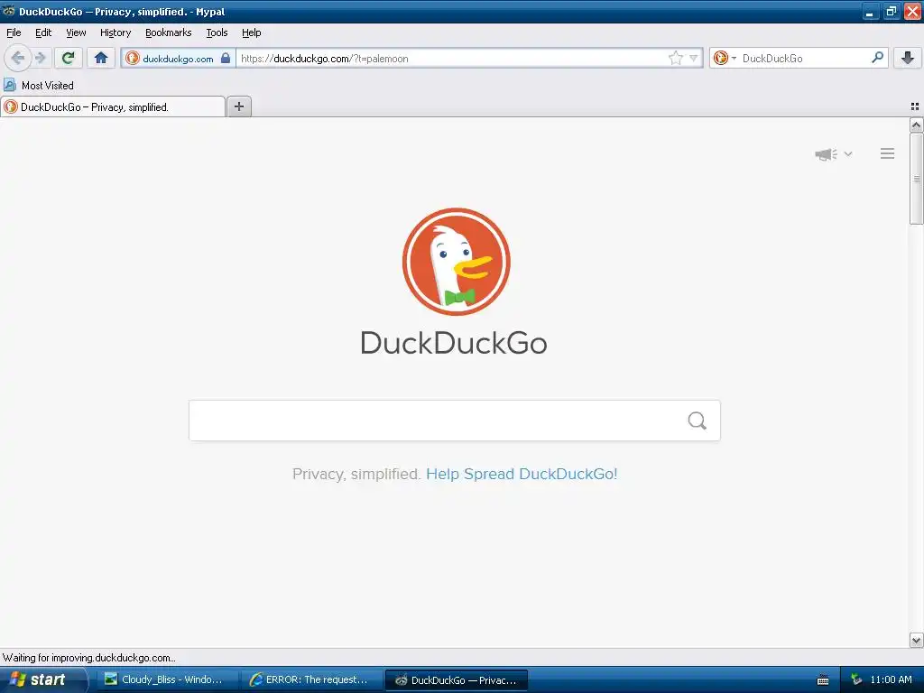Viewport: 924px width, 693px height.
Task: Open the DuckDuckGo hamburger side menu
Action: click(x=888, y=153)
